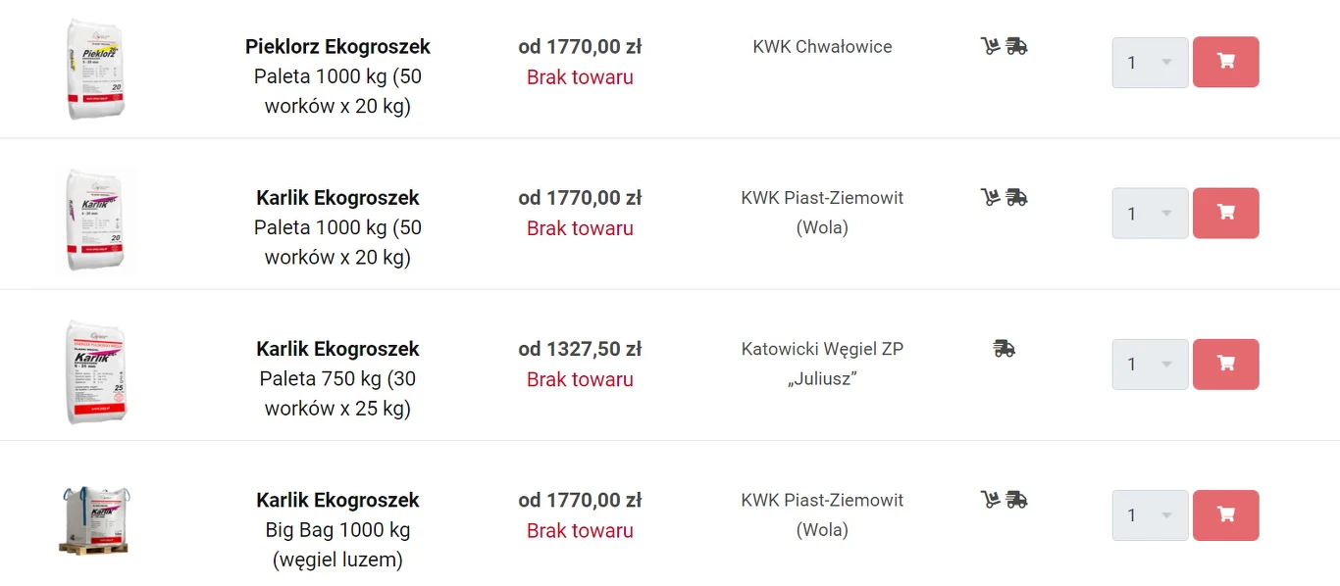Click the KWK Chwałowice mine link

tap(822, 46)
